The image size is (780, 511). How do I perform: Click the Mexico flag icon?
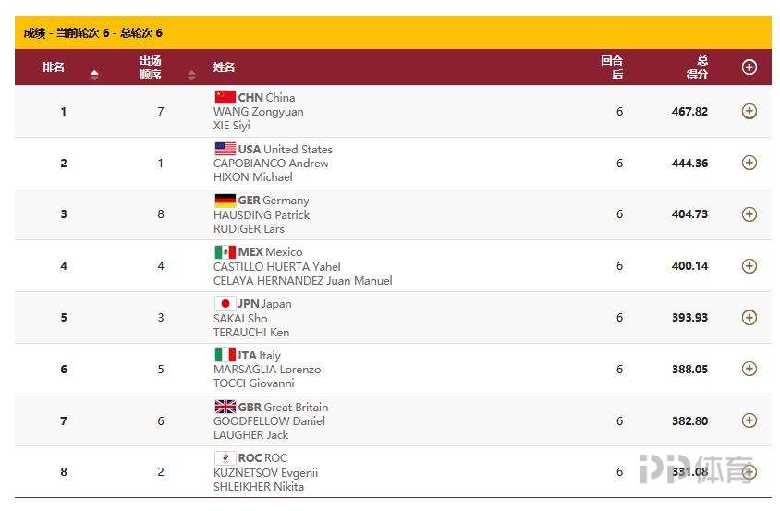tap(225, 251)
